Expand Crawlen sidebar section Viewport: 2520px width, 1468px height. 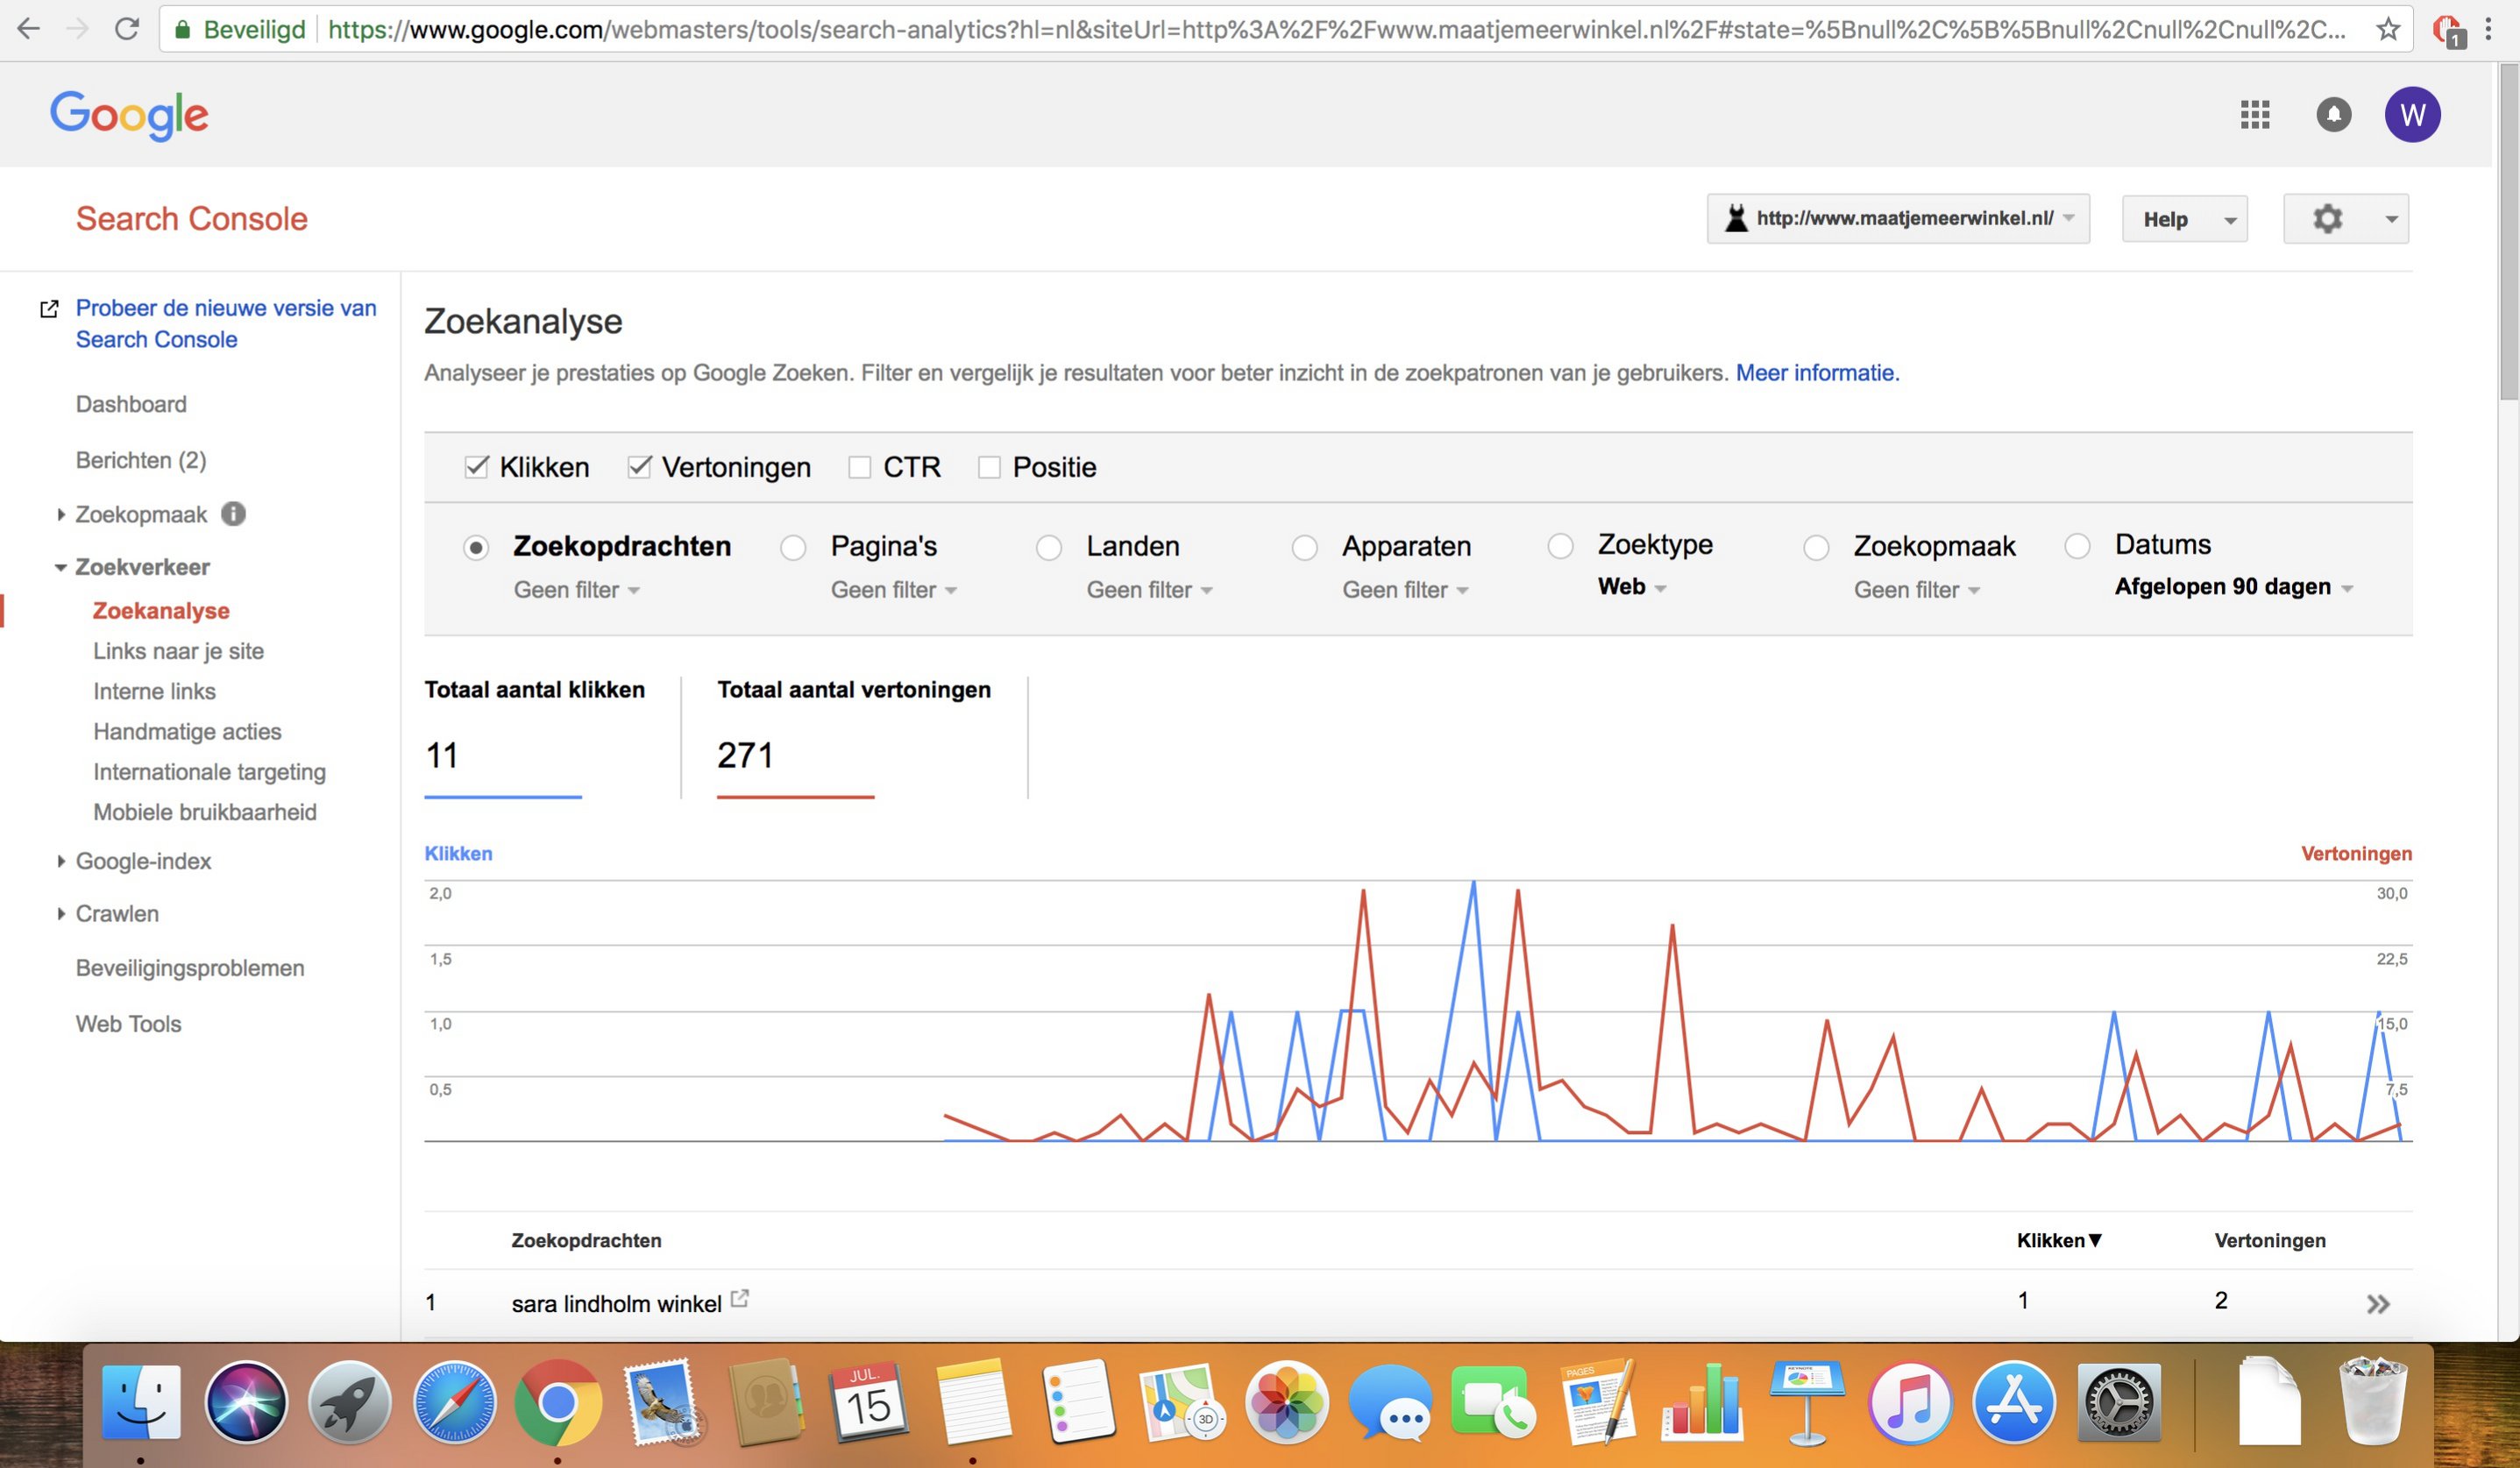pyautogui.click(x=61, y=913)
